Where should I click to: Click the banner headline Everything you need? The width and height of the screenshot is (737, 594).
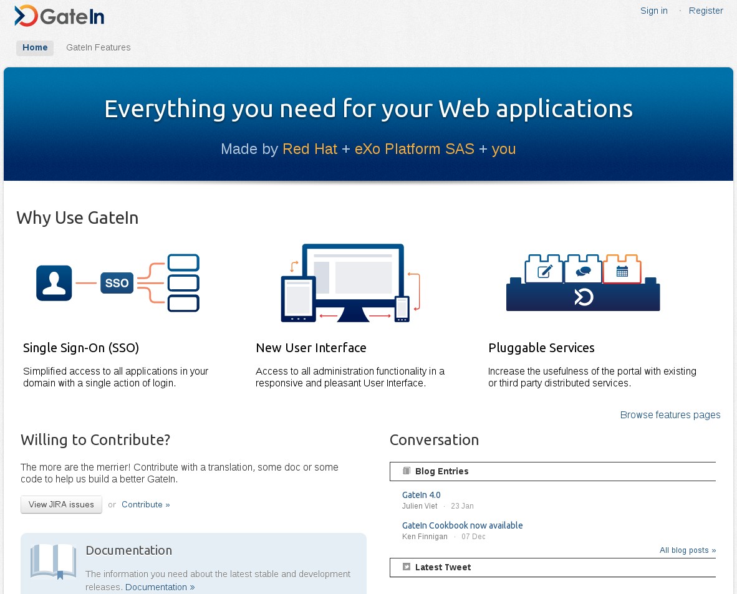point(368,109)
